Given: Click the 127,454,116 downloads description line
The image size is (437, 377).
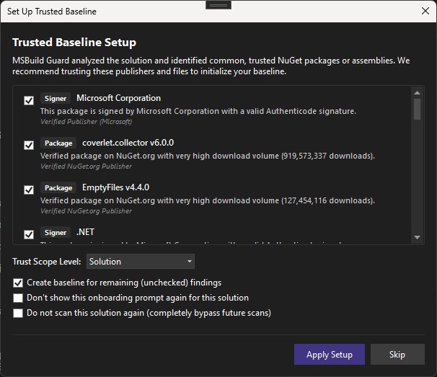Looking at the screenshot, I should [208, 200].
